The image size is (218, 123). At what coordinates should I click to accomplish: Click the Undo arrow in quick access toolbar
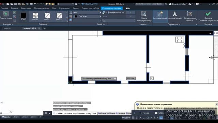35,4
